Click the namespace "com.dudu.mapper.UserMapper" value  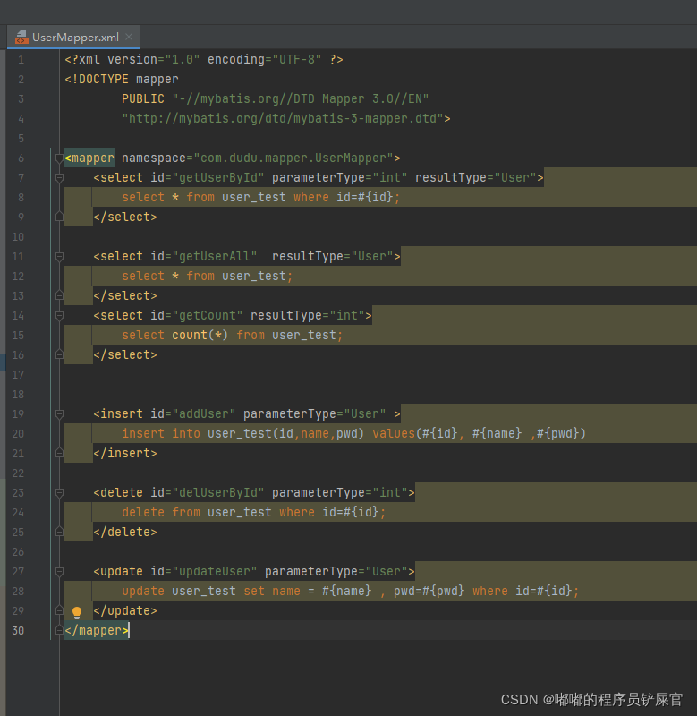click(293, 158)
